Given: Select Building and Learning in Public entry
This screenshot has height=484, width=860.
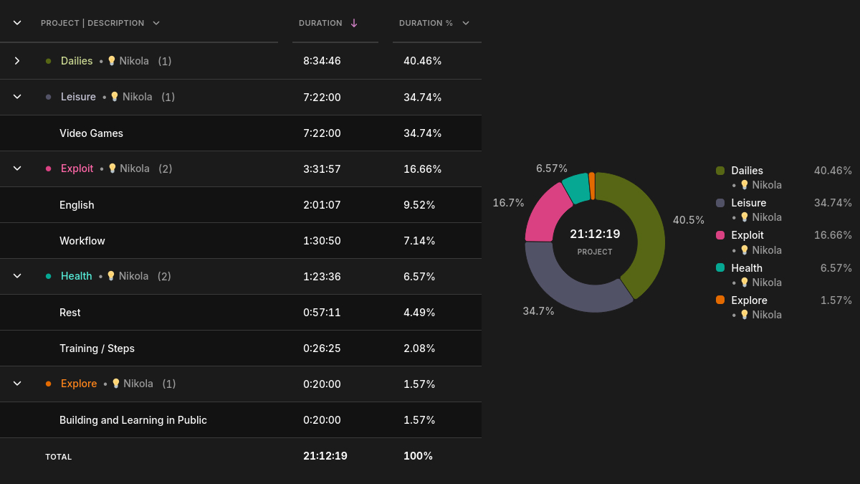Looking at the screenshot, I should 133,420.
